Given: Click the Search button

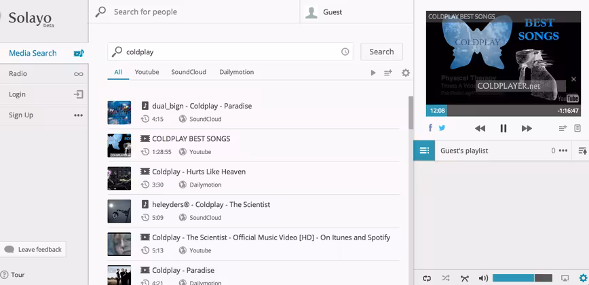Looking at the screenshot, I should click(381, 52).
